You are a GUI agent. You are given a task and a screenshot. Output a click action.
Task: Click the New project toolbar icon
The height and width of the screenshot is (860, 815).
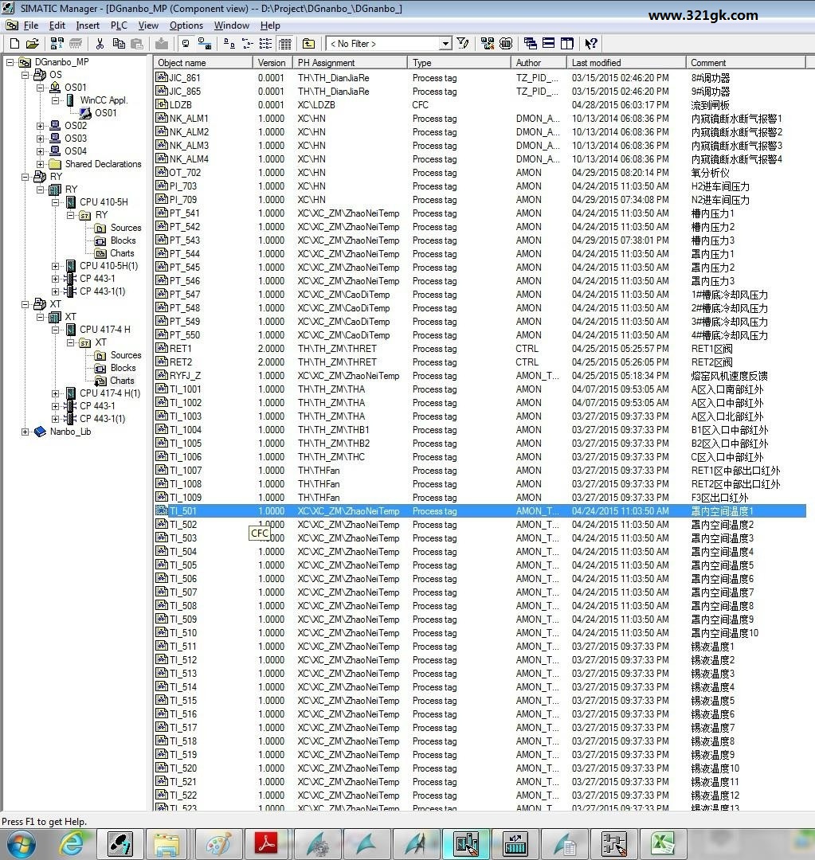15,43
